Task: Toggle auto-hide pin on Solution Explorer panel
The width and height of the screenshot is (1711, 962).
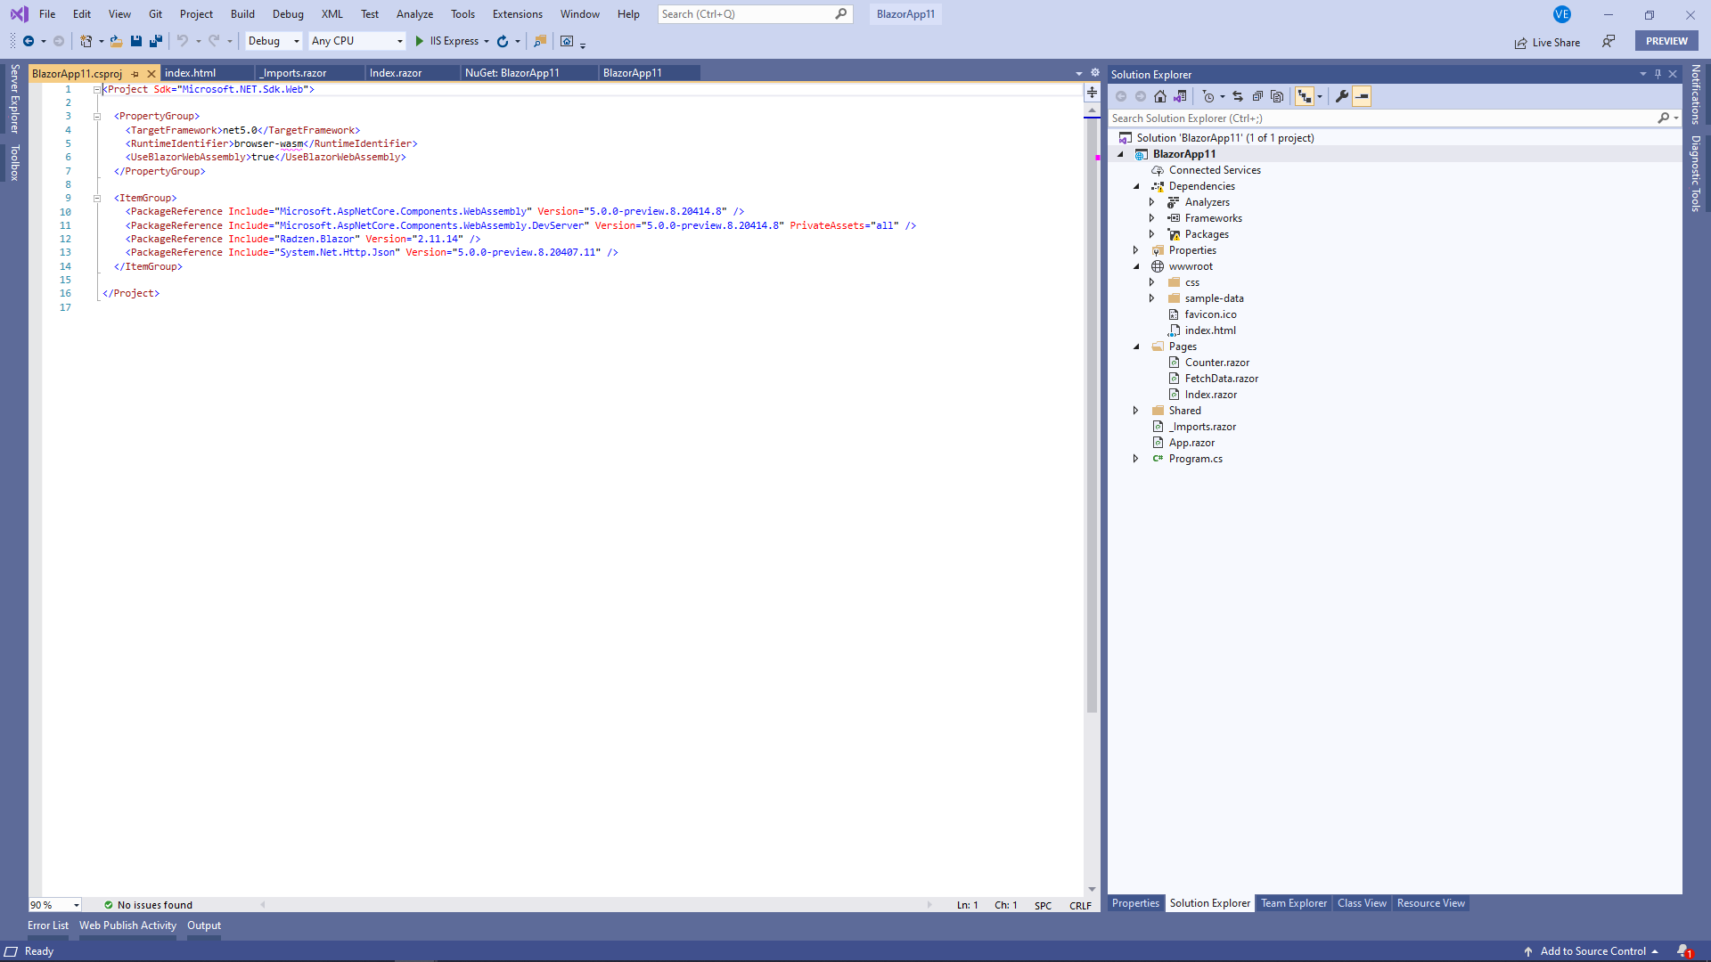Action: click(1658, 74)
